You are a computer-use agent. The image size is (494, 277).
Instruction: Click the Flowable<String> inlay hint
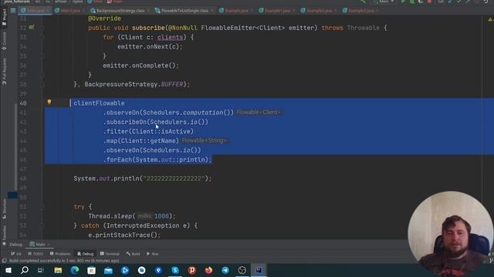tap(204, 140)
